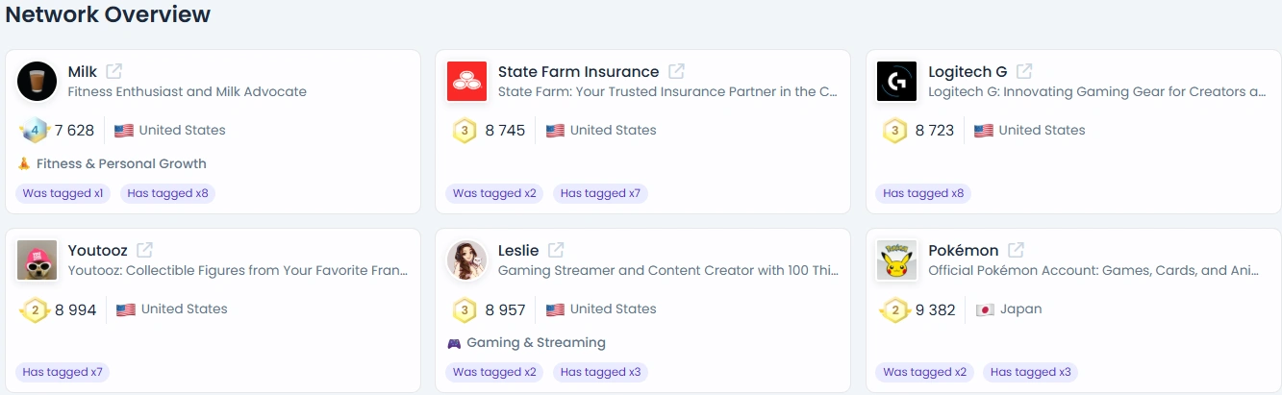Click Pokémon's level 2 hexagon badge
Viewport: 1282px width, 395px height.
pyautogui.click(x=895, y=309)
